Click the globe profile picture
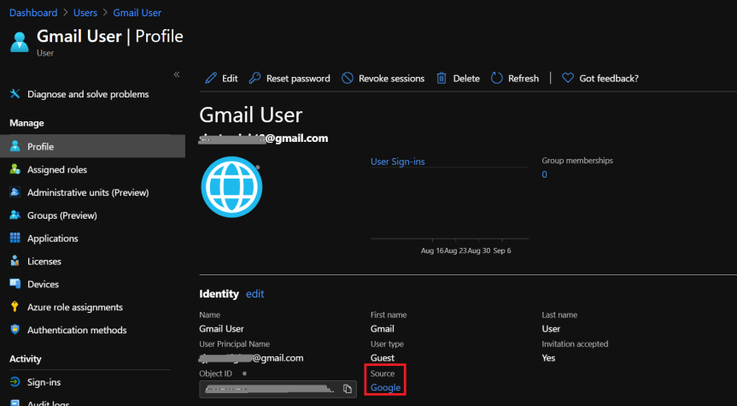 pyautogui.click(x=231, y=187)
